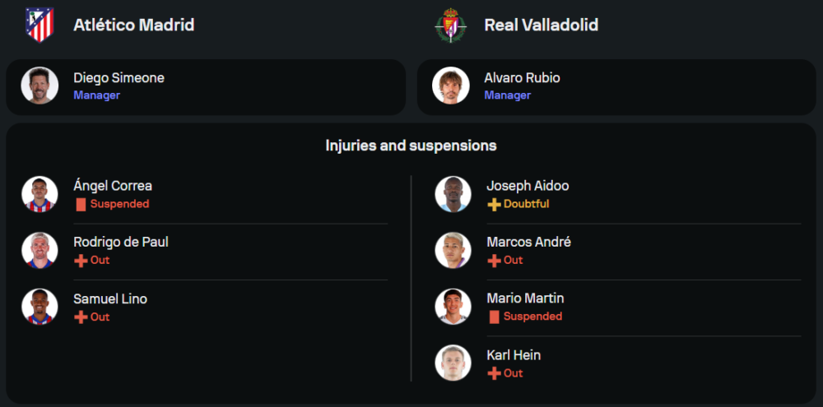Open Rodrigo de Paul's player name link
The image size is (823, 407).
tap(121, 243)
